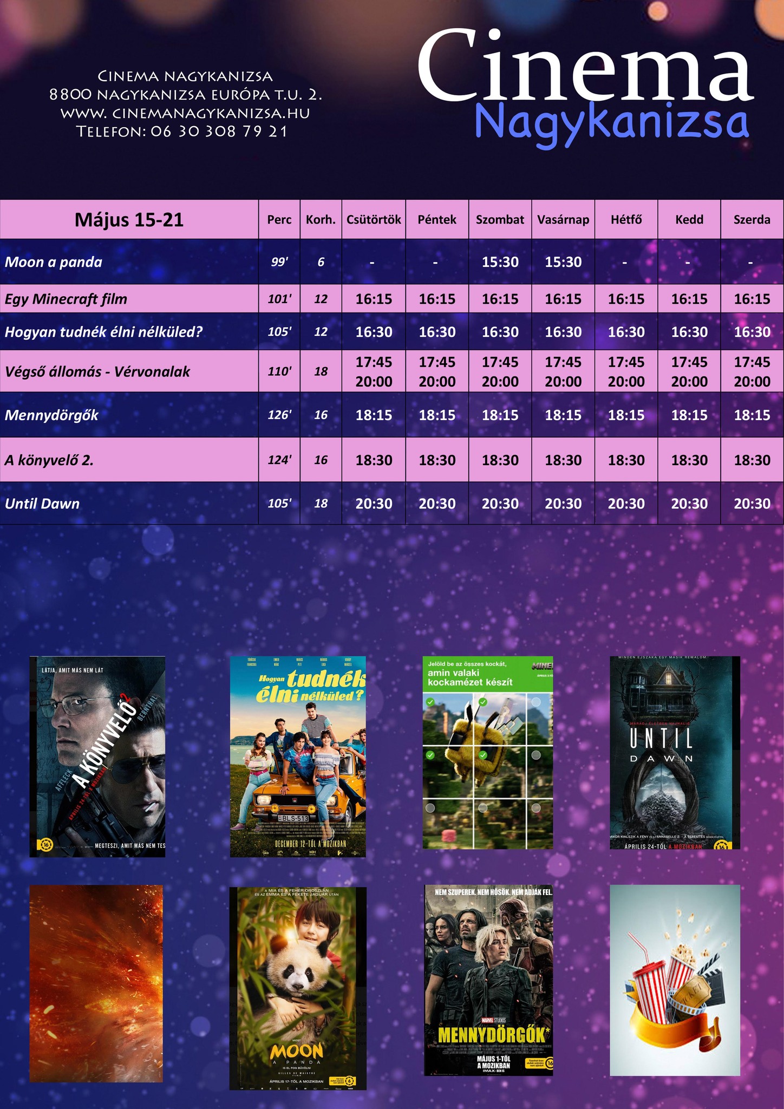Click A könyvelő 2. Vasárnap 18:30 showtime
784x1109 pixels.
point(563,460)
